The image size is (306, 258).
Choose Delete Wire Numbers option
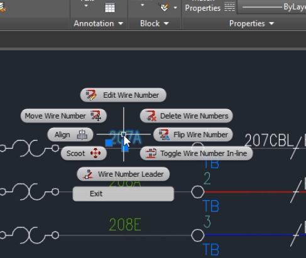click(x=186, y=116)
